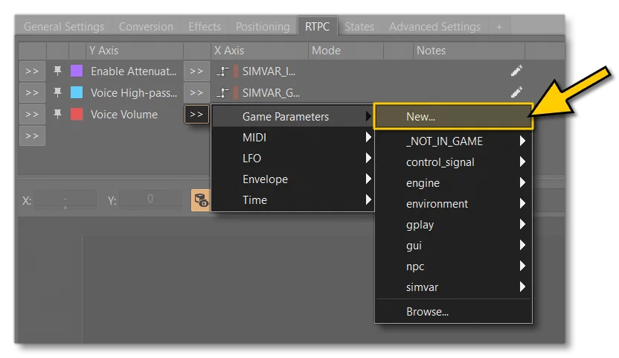Choose Browse... in the Game Parameters submenu
Image resolution: width=619 pixels, height=358 pixels.
point(453,312)
